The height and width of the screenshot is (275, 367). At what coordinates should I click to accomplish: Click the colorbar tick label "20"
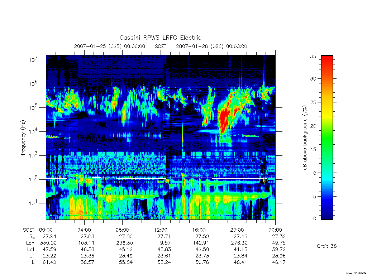[x=313, y=126]
